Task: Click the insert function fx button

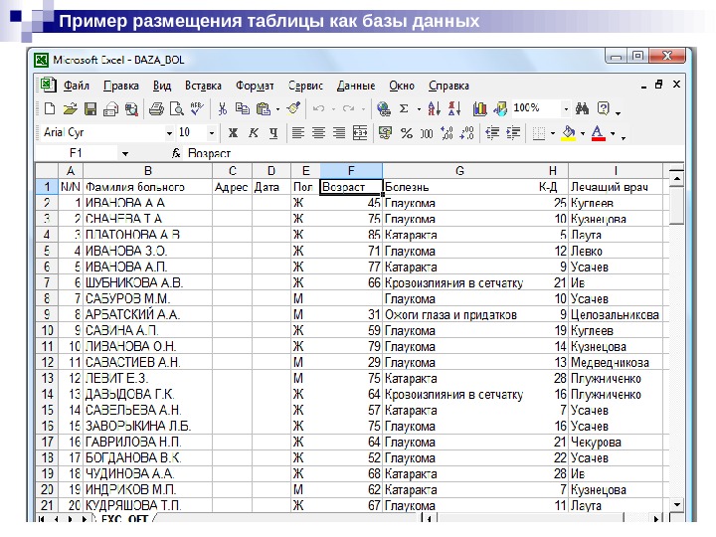Action: 176,153
